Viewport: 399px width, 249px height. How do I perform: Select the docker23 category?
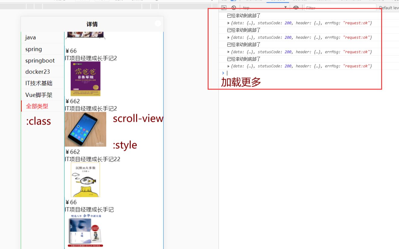click(x=43, y=72)
